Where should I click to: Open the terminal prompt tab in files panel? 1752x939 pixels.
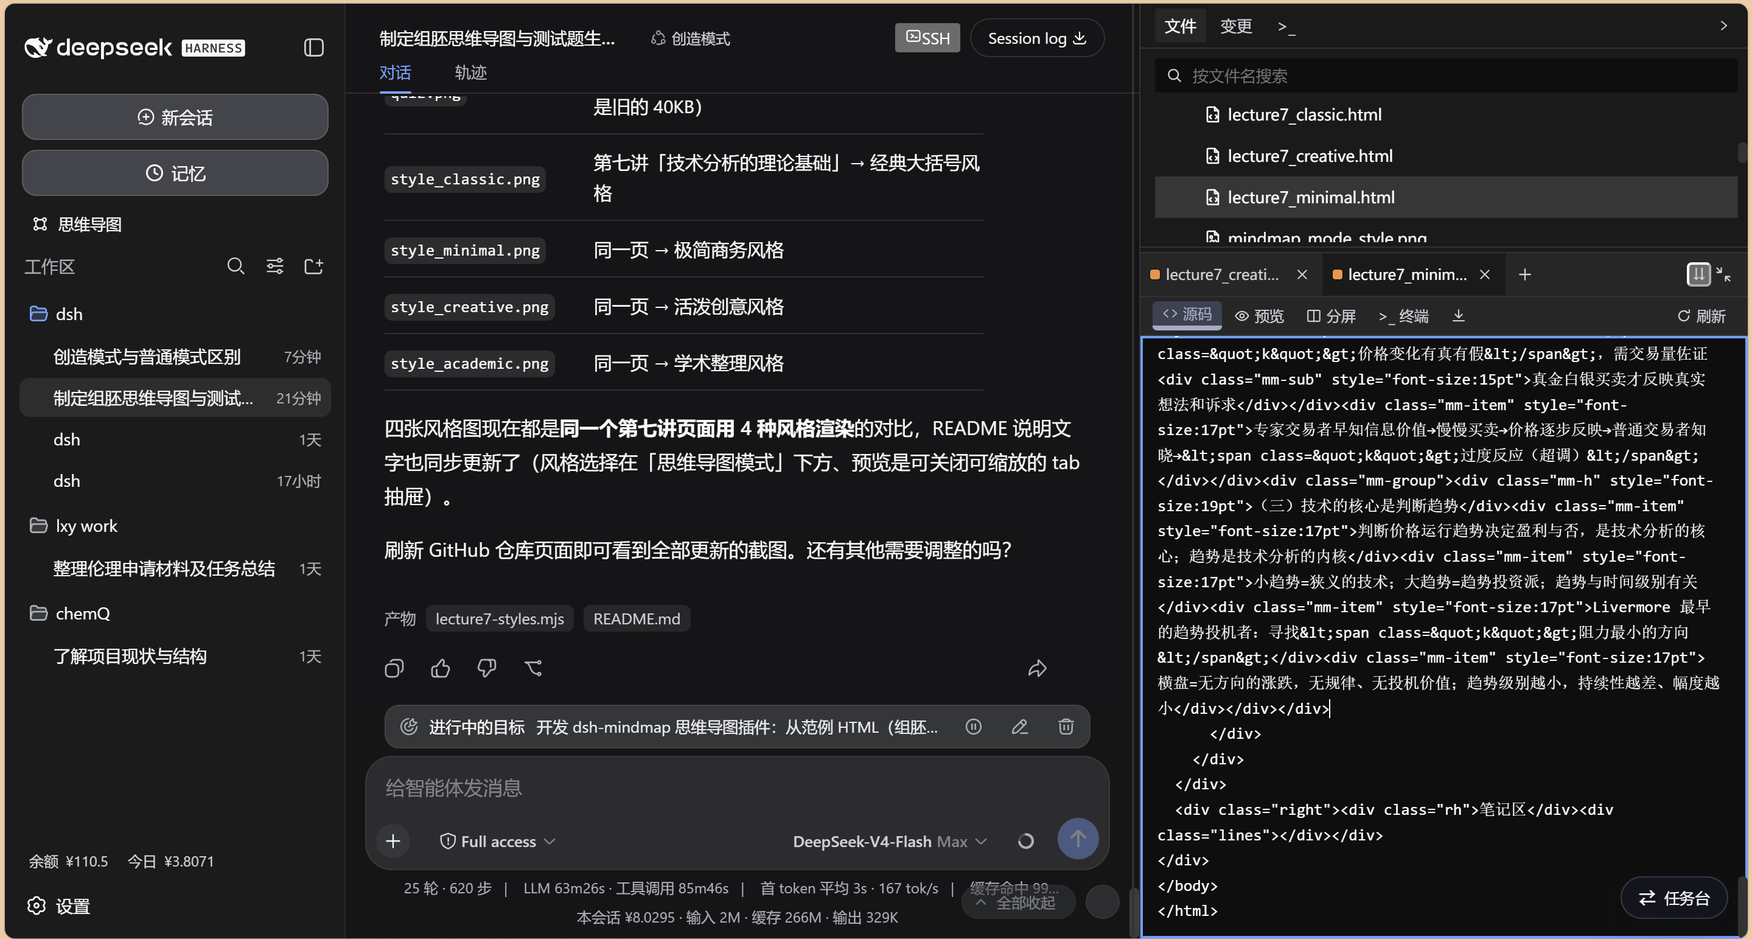(x=1286, y=27)
